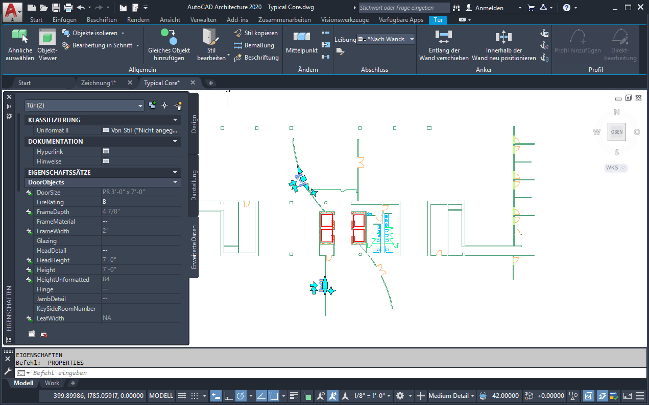Click Innerhalb der Wand neu positionieren
Viewport: 649px width, 405px height.
[503, 45]
